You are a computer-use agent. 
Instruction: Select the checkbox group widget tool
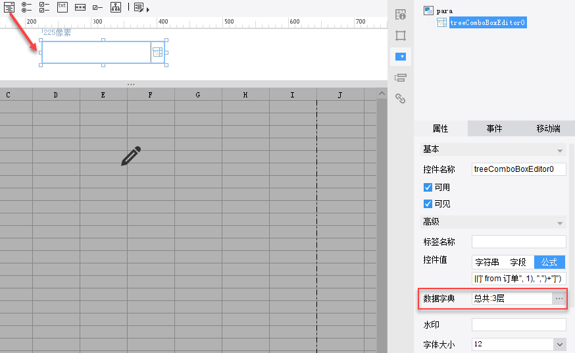coord(44,7)
